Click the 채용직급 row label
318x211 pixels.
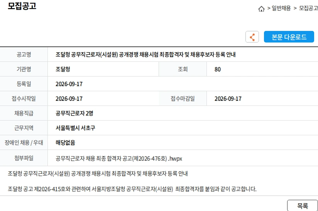24,113
